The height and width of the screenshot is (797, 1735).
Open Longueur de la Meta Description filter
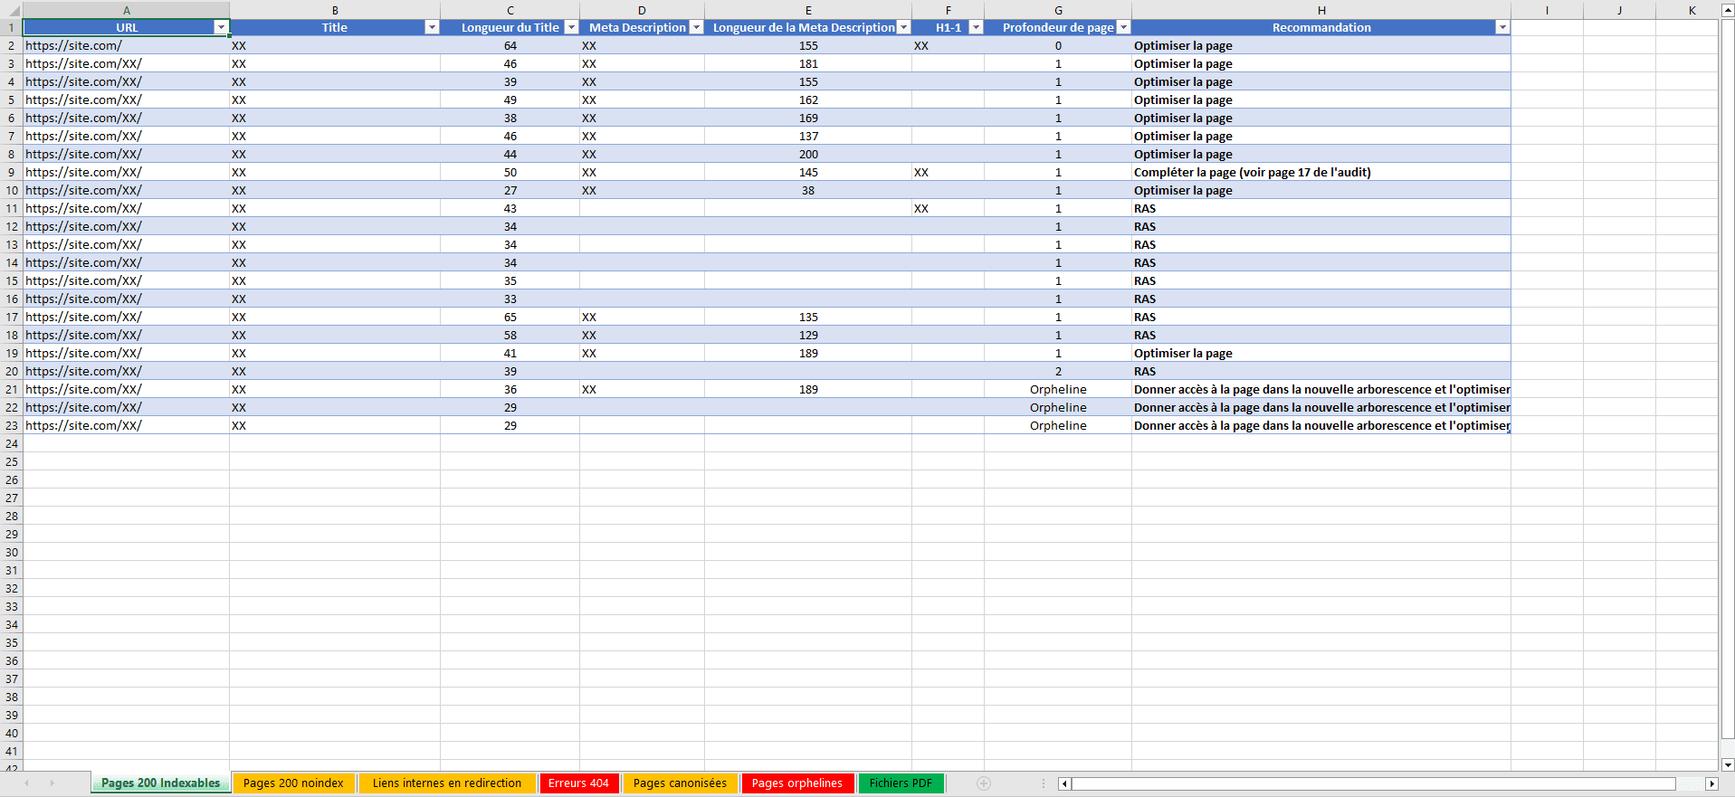pos(903,27)
